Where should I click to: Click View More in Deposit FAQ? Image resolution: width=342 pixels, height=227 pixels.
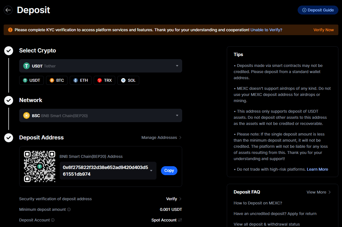click(x=319, y=192)
